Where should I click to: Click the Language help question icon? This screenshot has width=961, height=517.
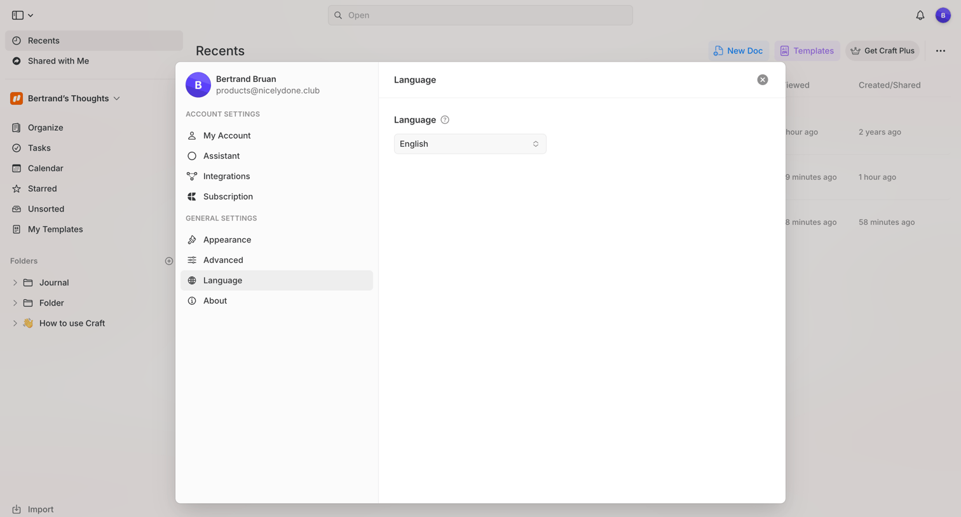click(x=445, y=119)
